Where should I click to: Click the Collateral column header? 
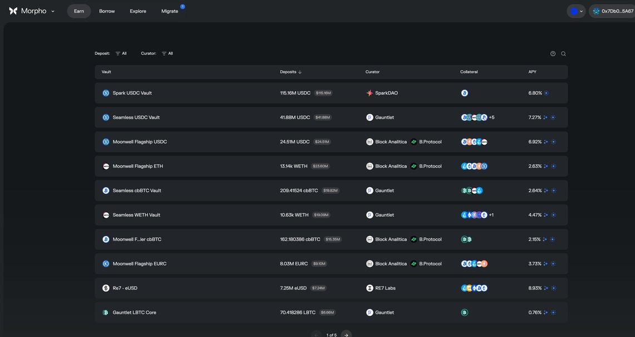[469, 72]
